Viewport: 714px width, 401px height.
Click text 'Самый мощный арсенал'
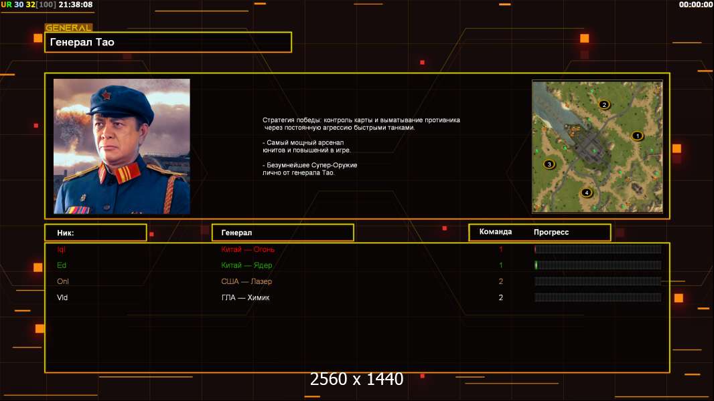pos(305,142)
